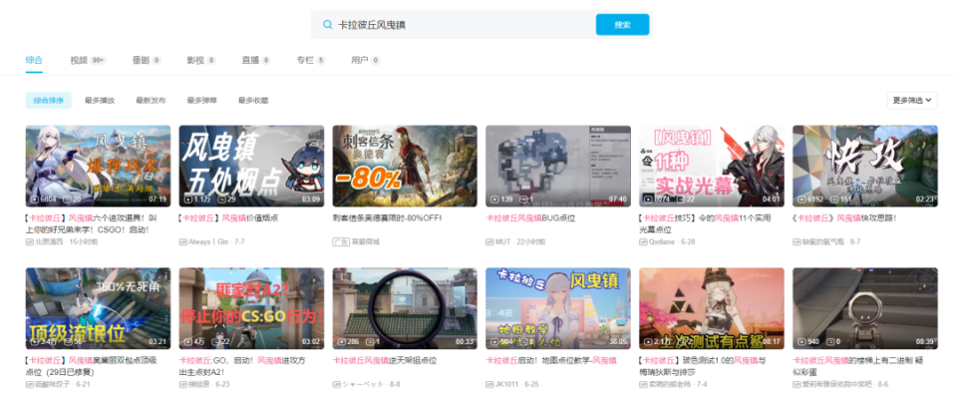This screenshot has width=957, height=407.
Task: Open the 影视 tab
Action: [x=201, y=60]
